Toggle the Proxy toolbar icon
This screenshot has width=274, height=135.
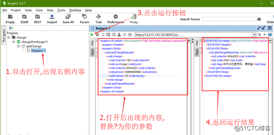[x=134, y=19]
